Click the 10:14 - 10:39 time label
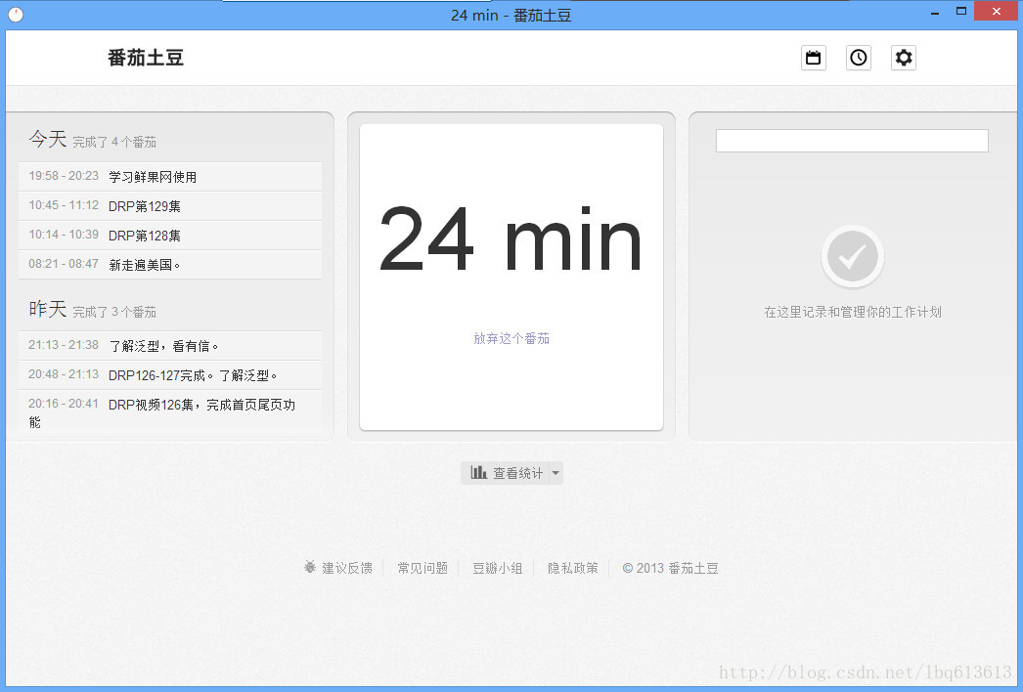Image resolution: width=1023 pixels, height=692 pixels. tap(64, 235)
